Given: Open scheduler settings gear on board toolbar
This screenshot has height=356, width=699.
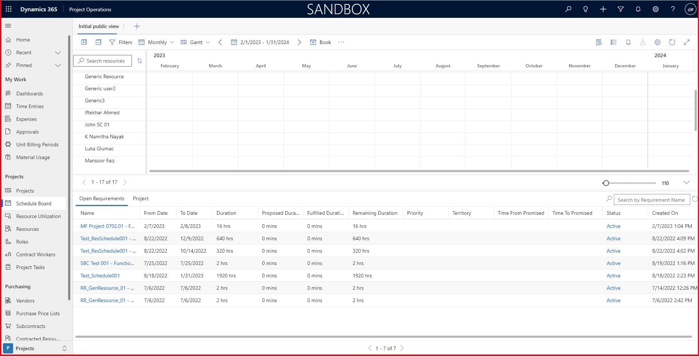Looking at the screenshot, I should click(x=657, y=42).
